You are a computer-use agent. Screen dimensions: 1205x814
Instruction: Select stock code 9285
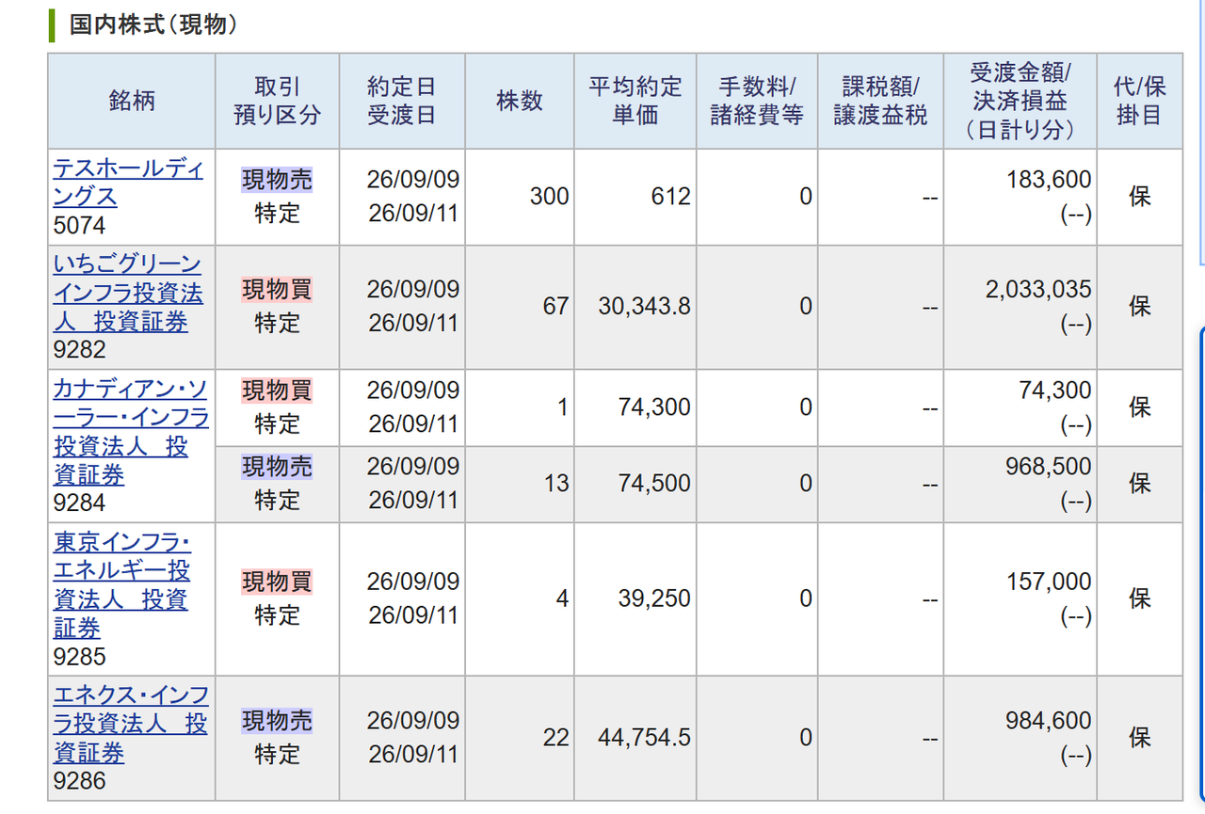pos(80,657)
